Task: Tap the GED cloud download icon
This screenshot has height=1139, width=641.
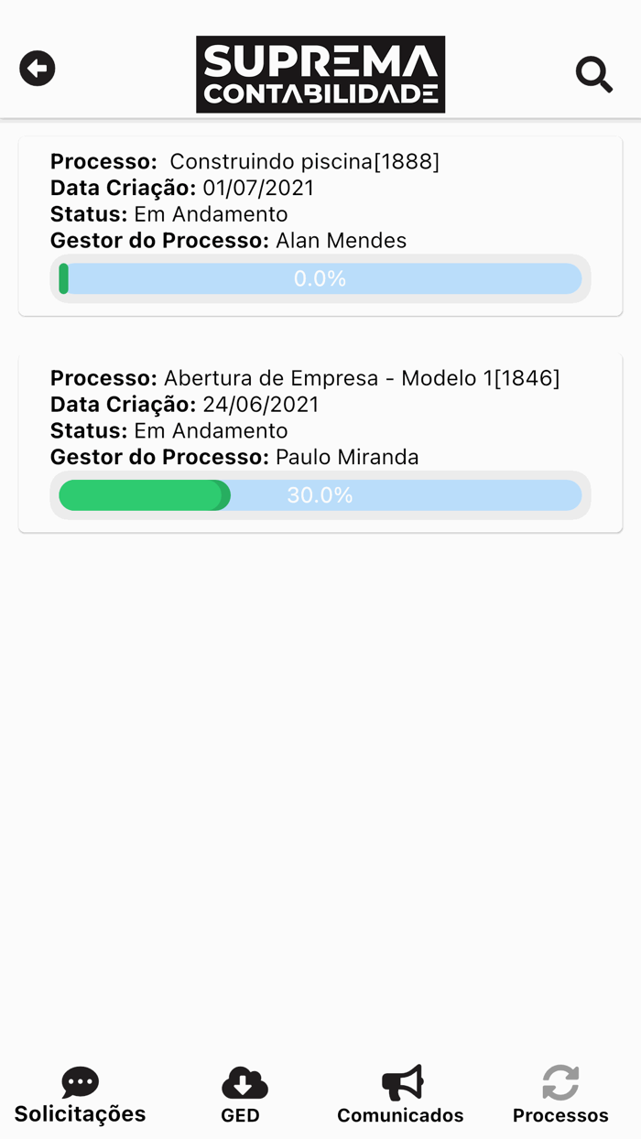Action: pos(243,1081)
